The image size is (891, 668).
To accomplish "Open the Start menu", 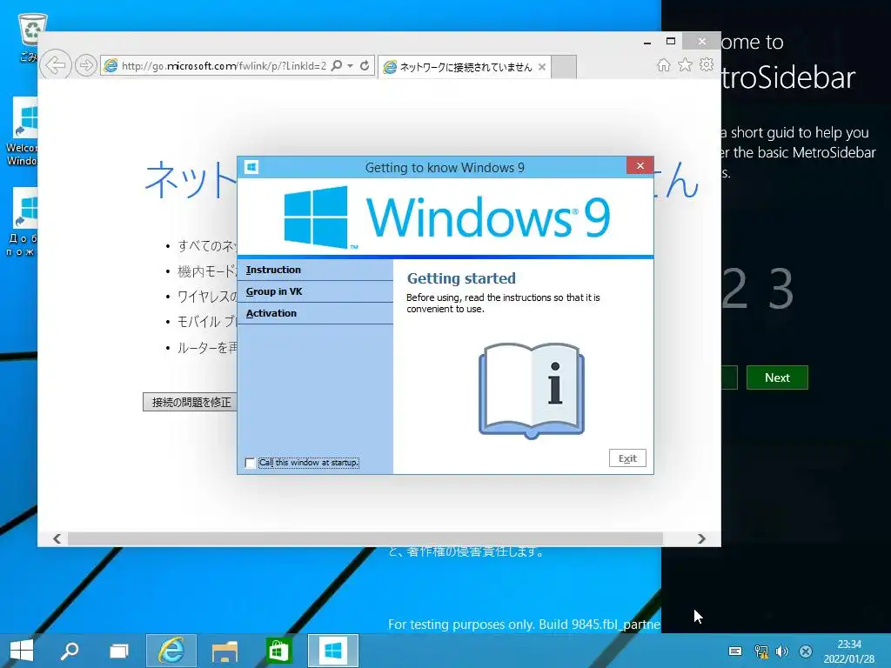I will click(x=22, y=651).
